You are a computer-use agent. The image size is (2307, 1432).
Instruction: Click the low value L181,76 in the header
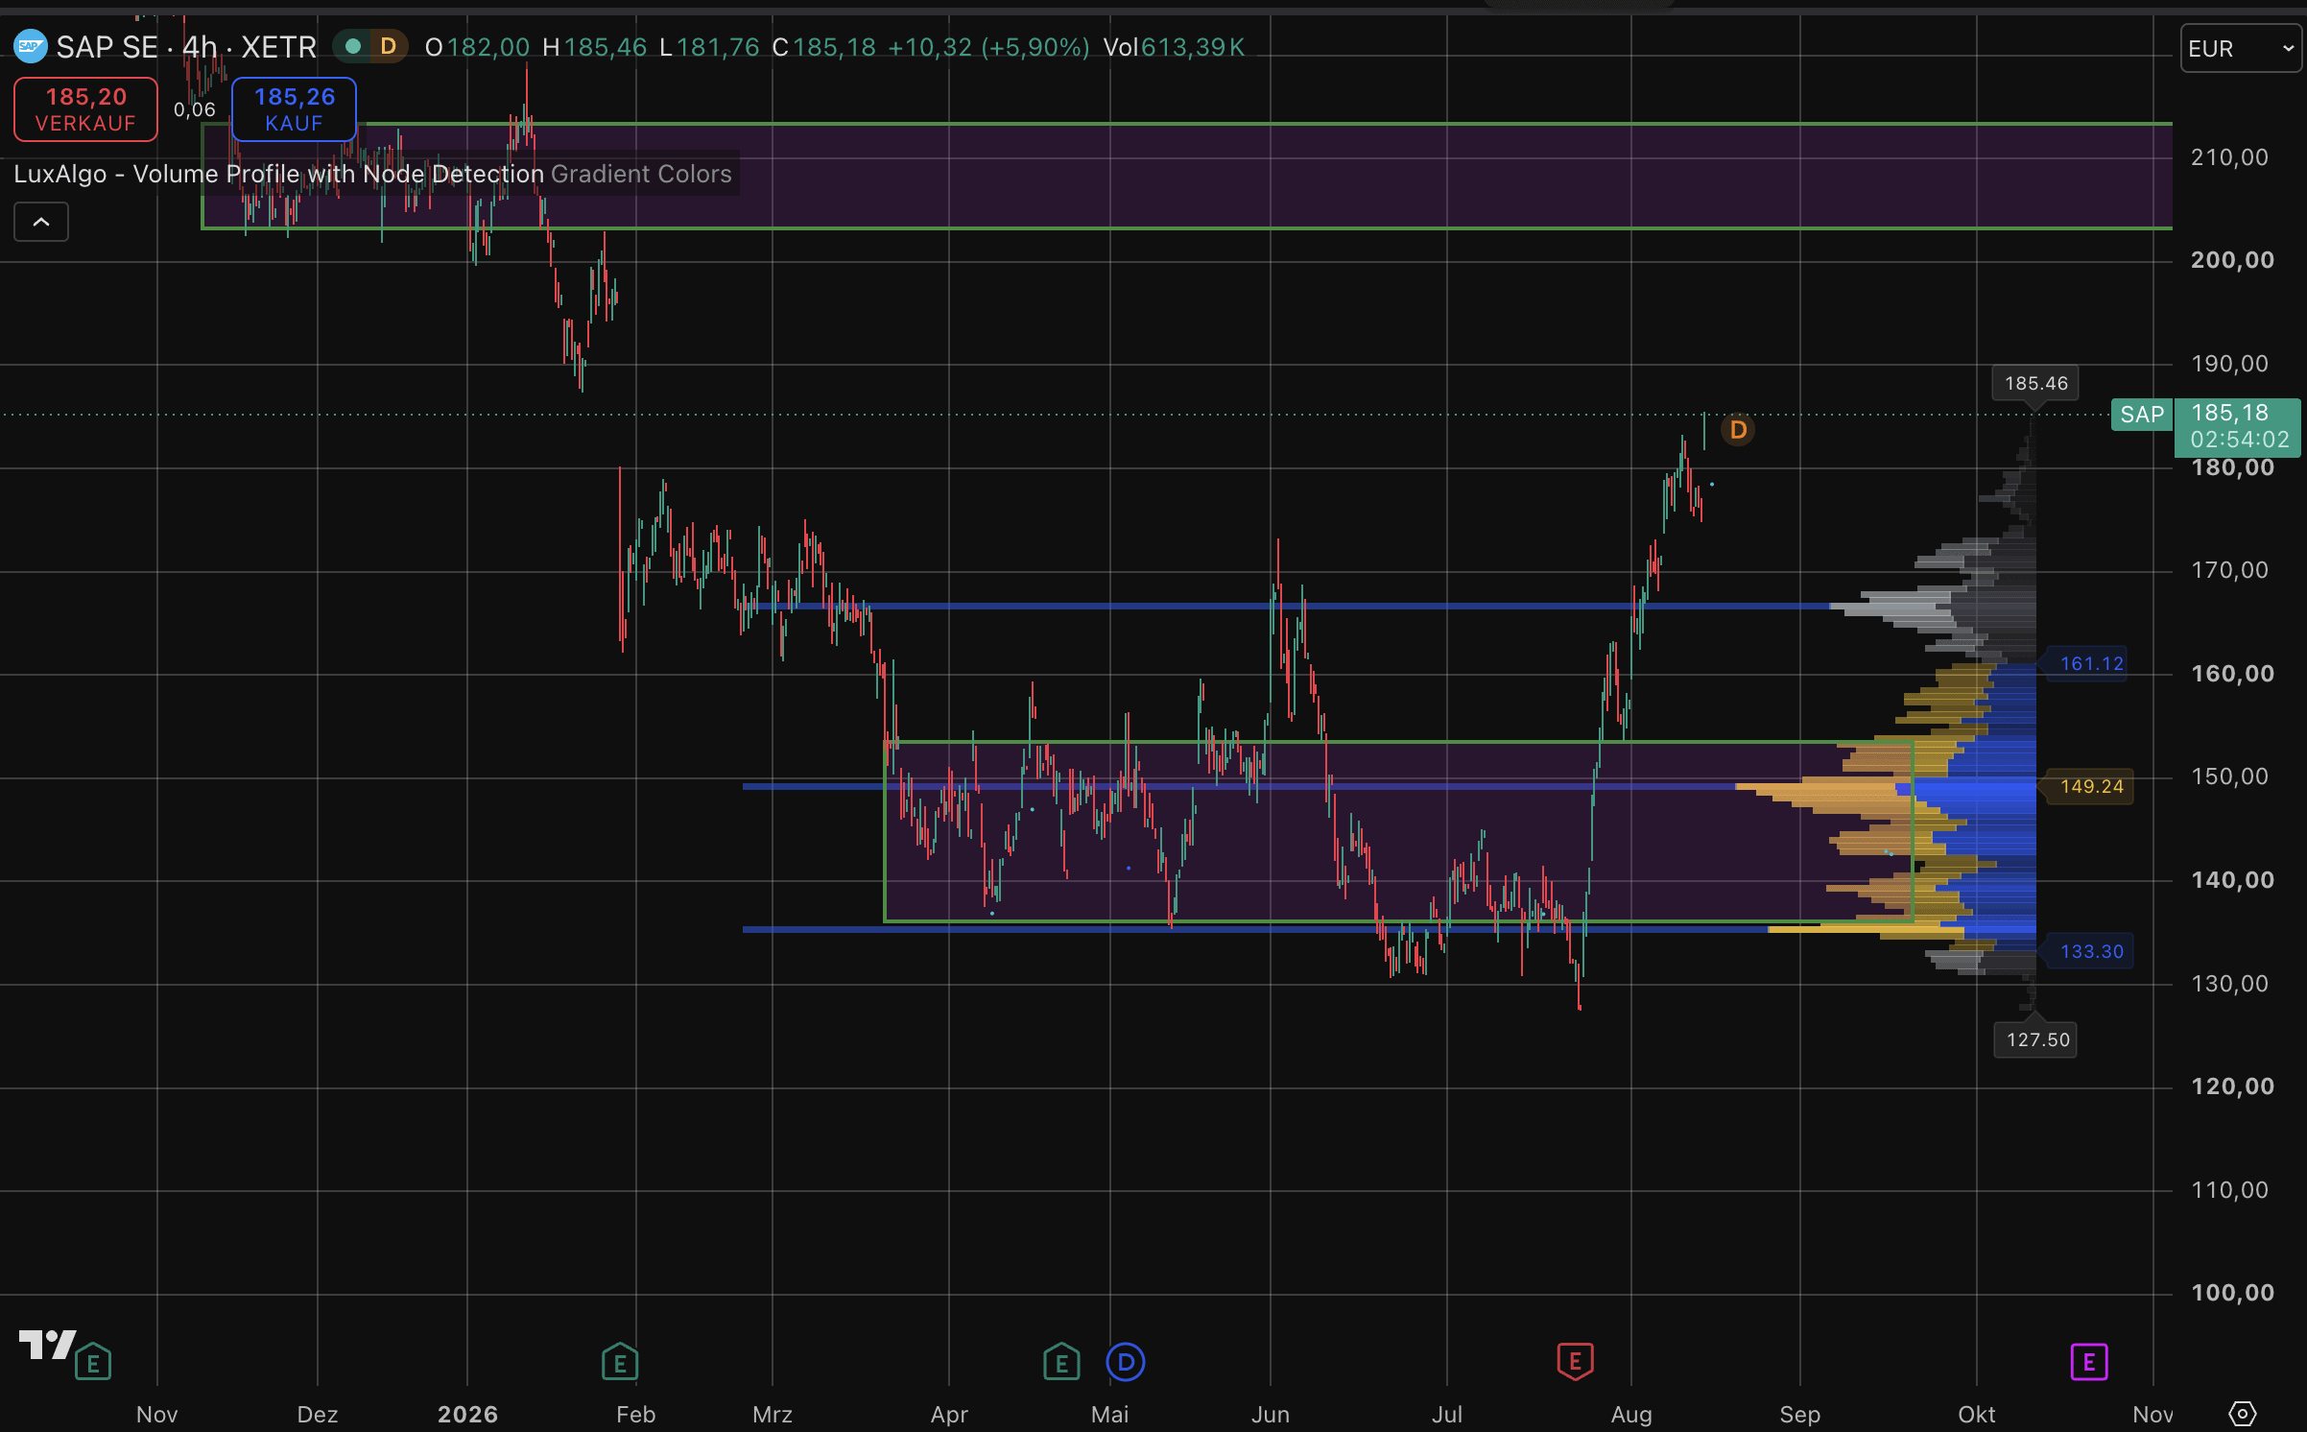coord(709,47)
